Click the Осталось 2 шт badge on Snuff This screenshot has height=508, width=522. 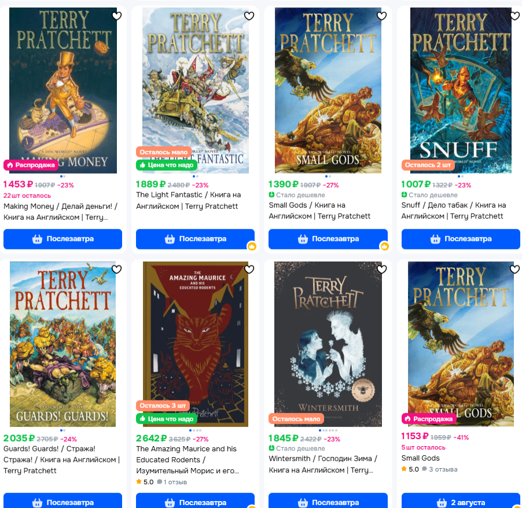coord(428,165)
